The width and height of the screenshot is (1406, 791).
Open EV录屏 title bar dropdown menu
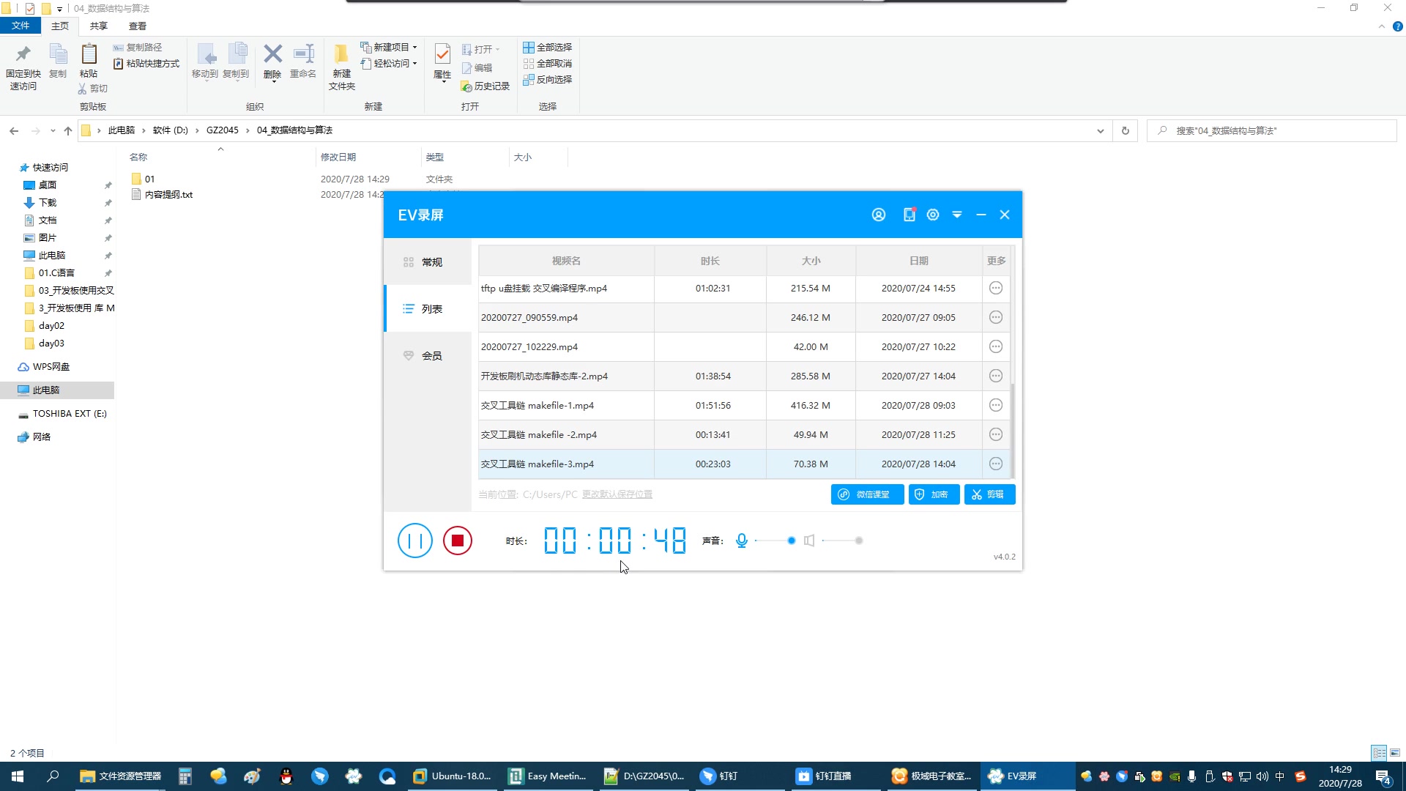[x=957, y=215]
